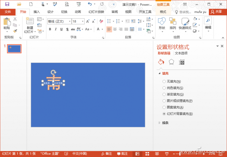Switch to the Design tab
Screen dimensions: 227x157
pyautogui.click(x=50, y=12)
